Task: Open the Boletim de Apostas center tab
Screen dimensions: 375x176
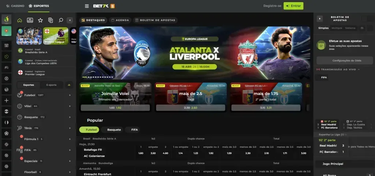Action: click(x=155, y=21)
